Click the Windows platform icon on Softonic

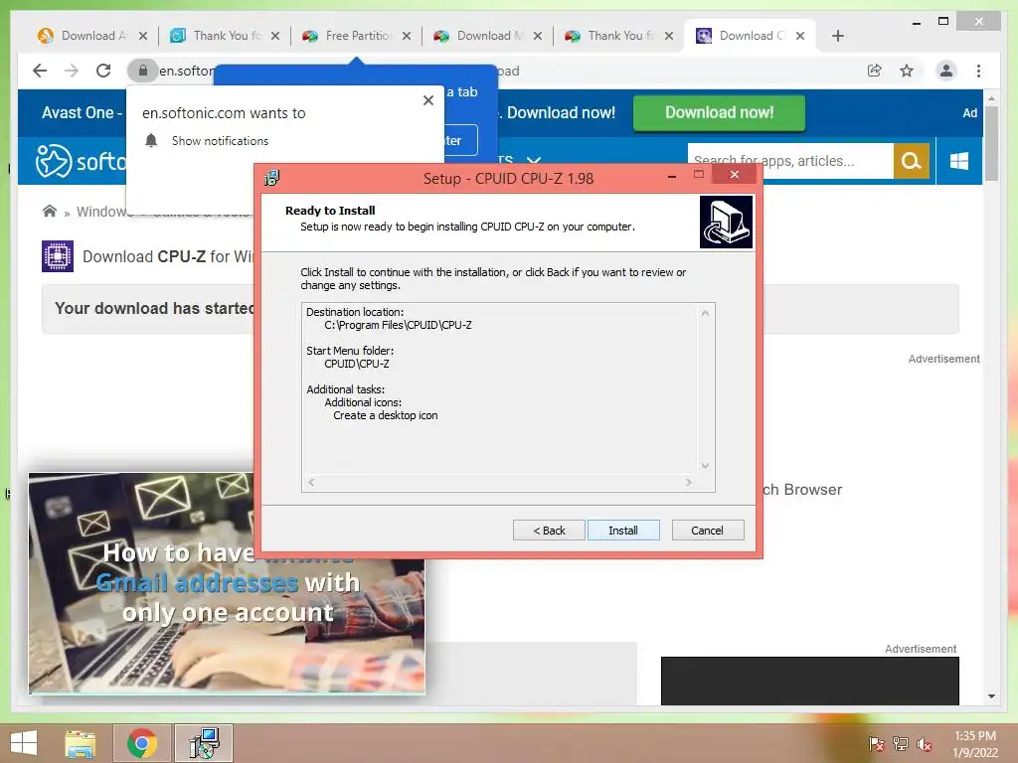(959, 160)
